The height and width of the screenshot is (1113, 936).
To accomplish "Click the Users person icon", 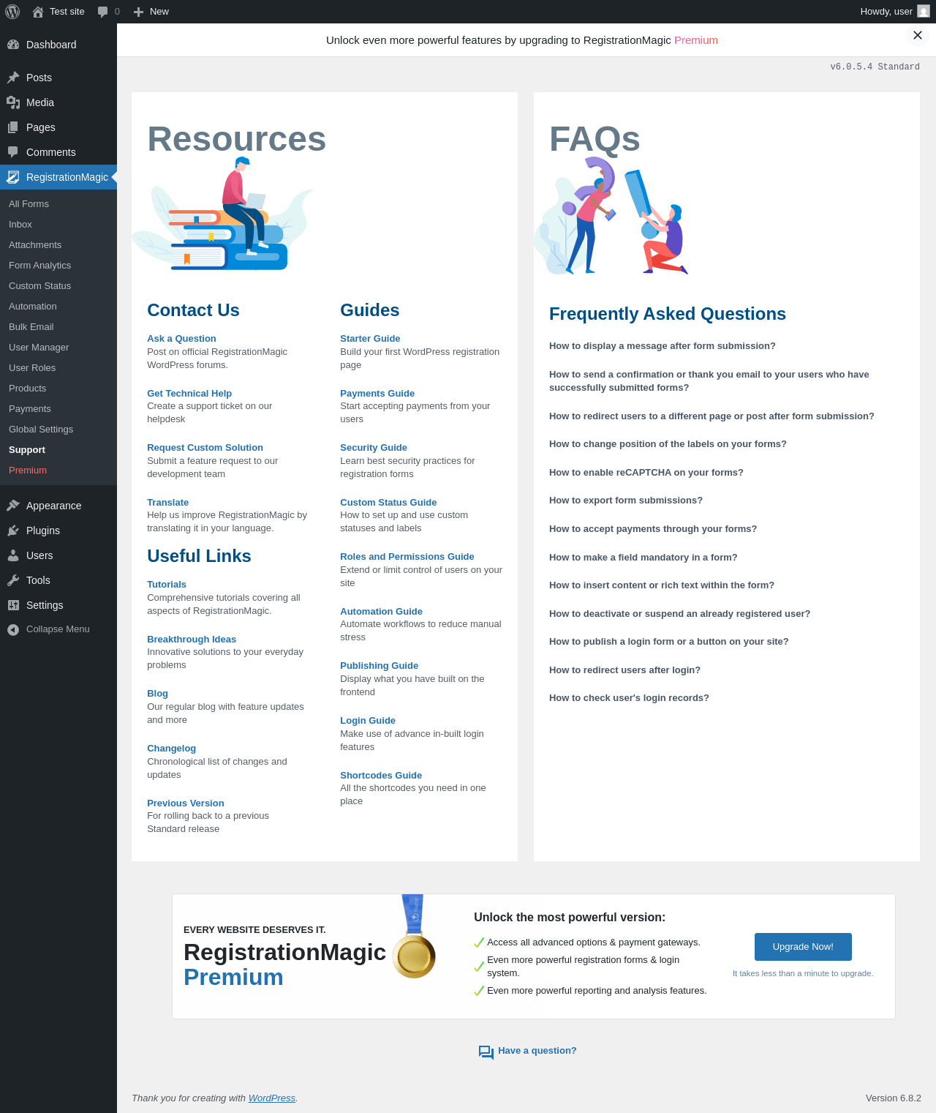I will point(13,555).
